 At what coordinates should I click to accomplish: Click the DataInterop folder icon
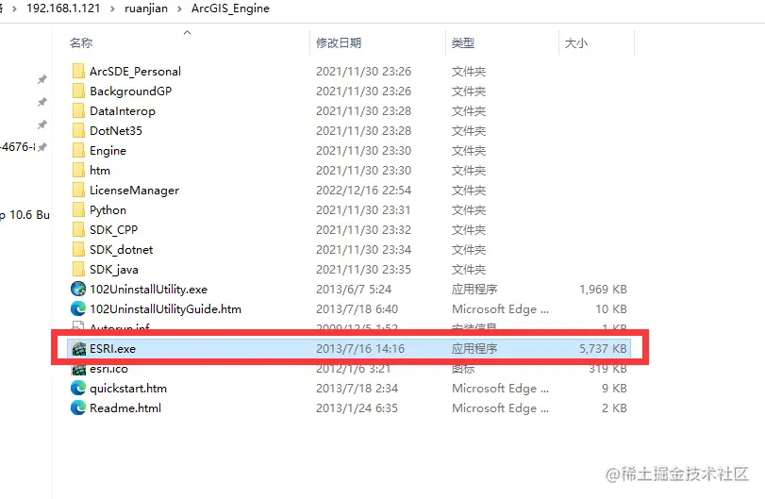coord(78,110)
